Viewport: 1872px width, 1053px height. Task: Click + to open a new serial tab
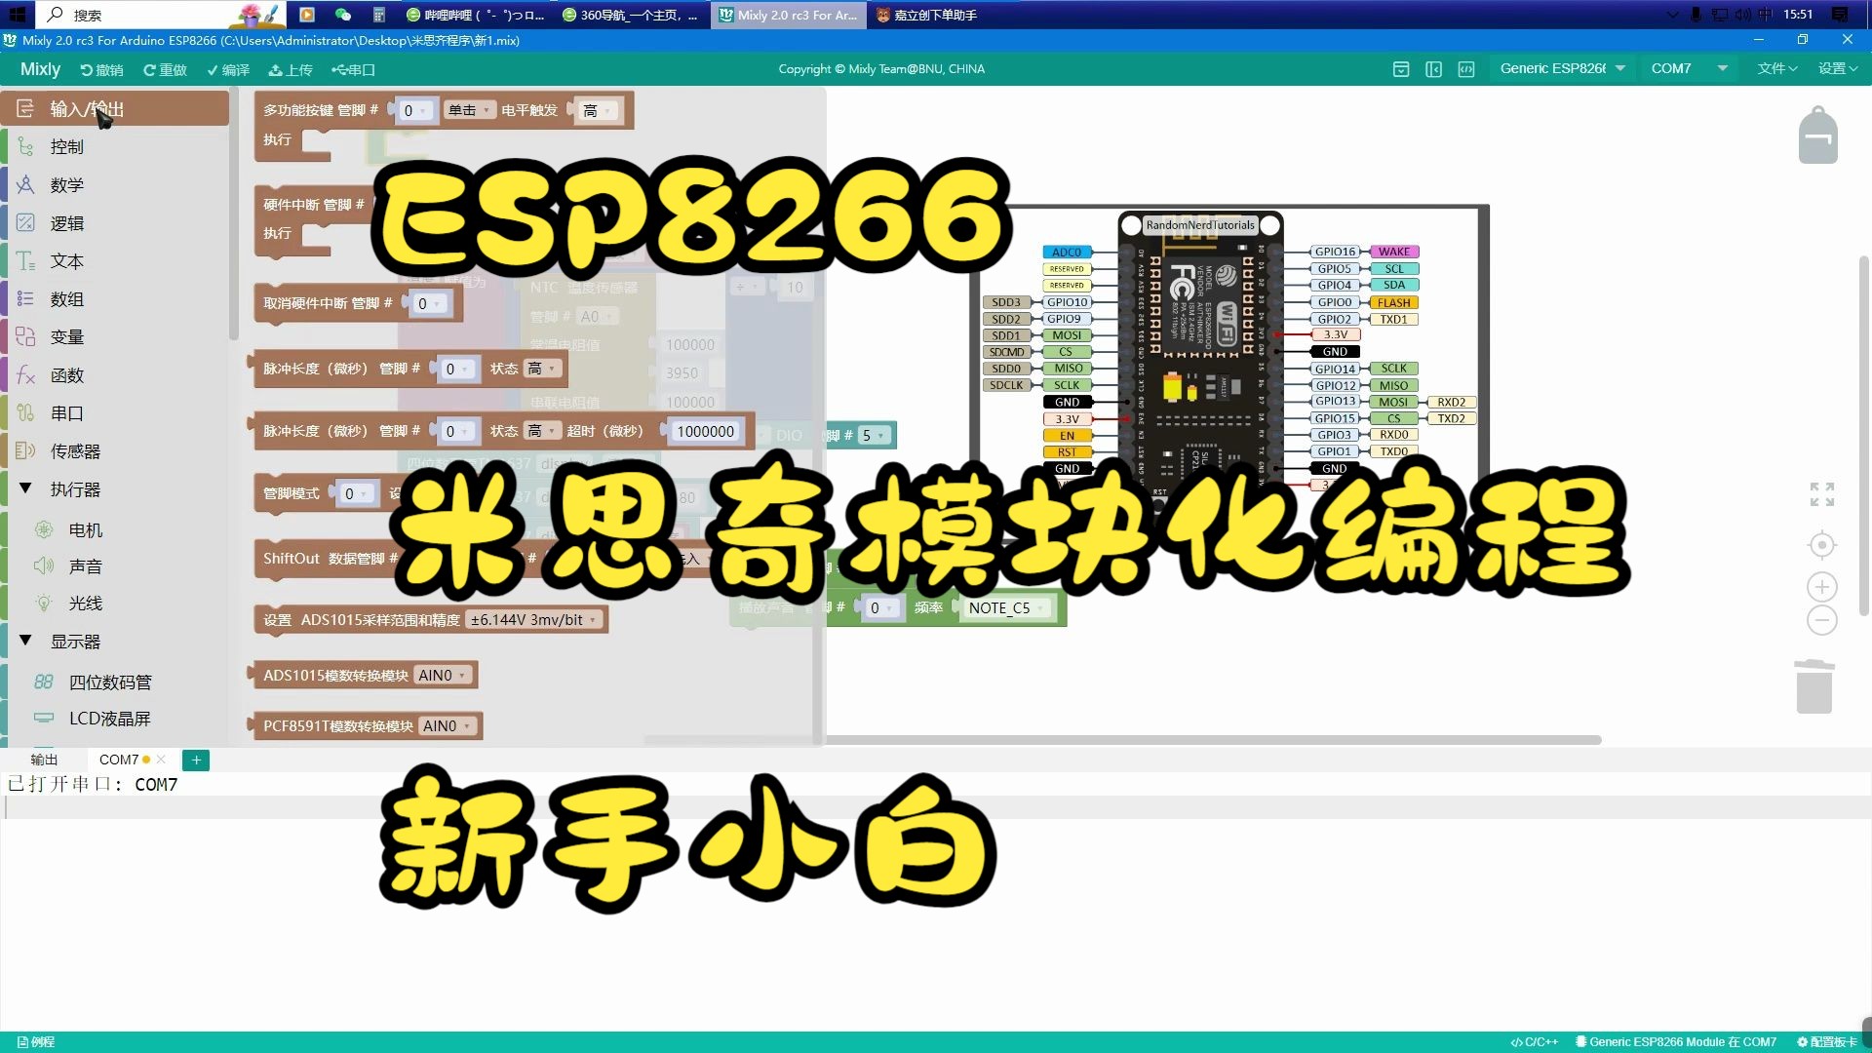click(196, 760)
